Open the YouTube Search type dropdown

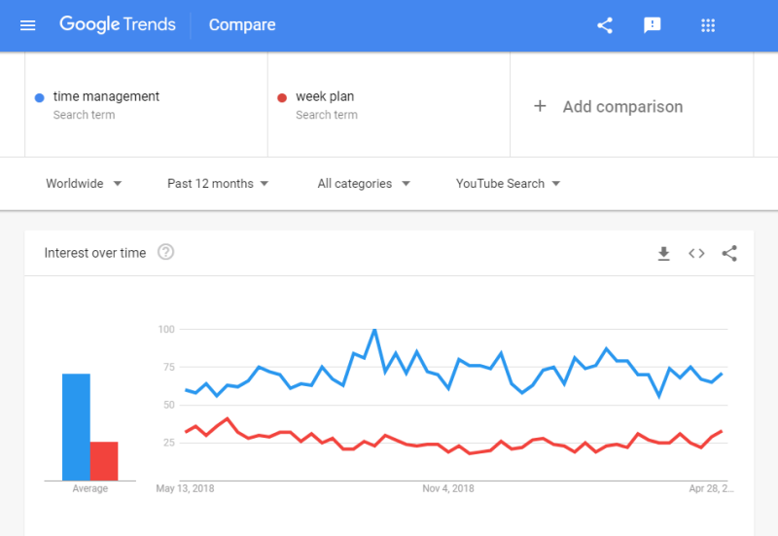tap(508, 184)
